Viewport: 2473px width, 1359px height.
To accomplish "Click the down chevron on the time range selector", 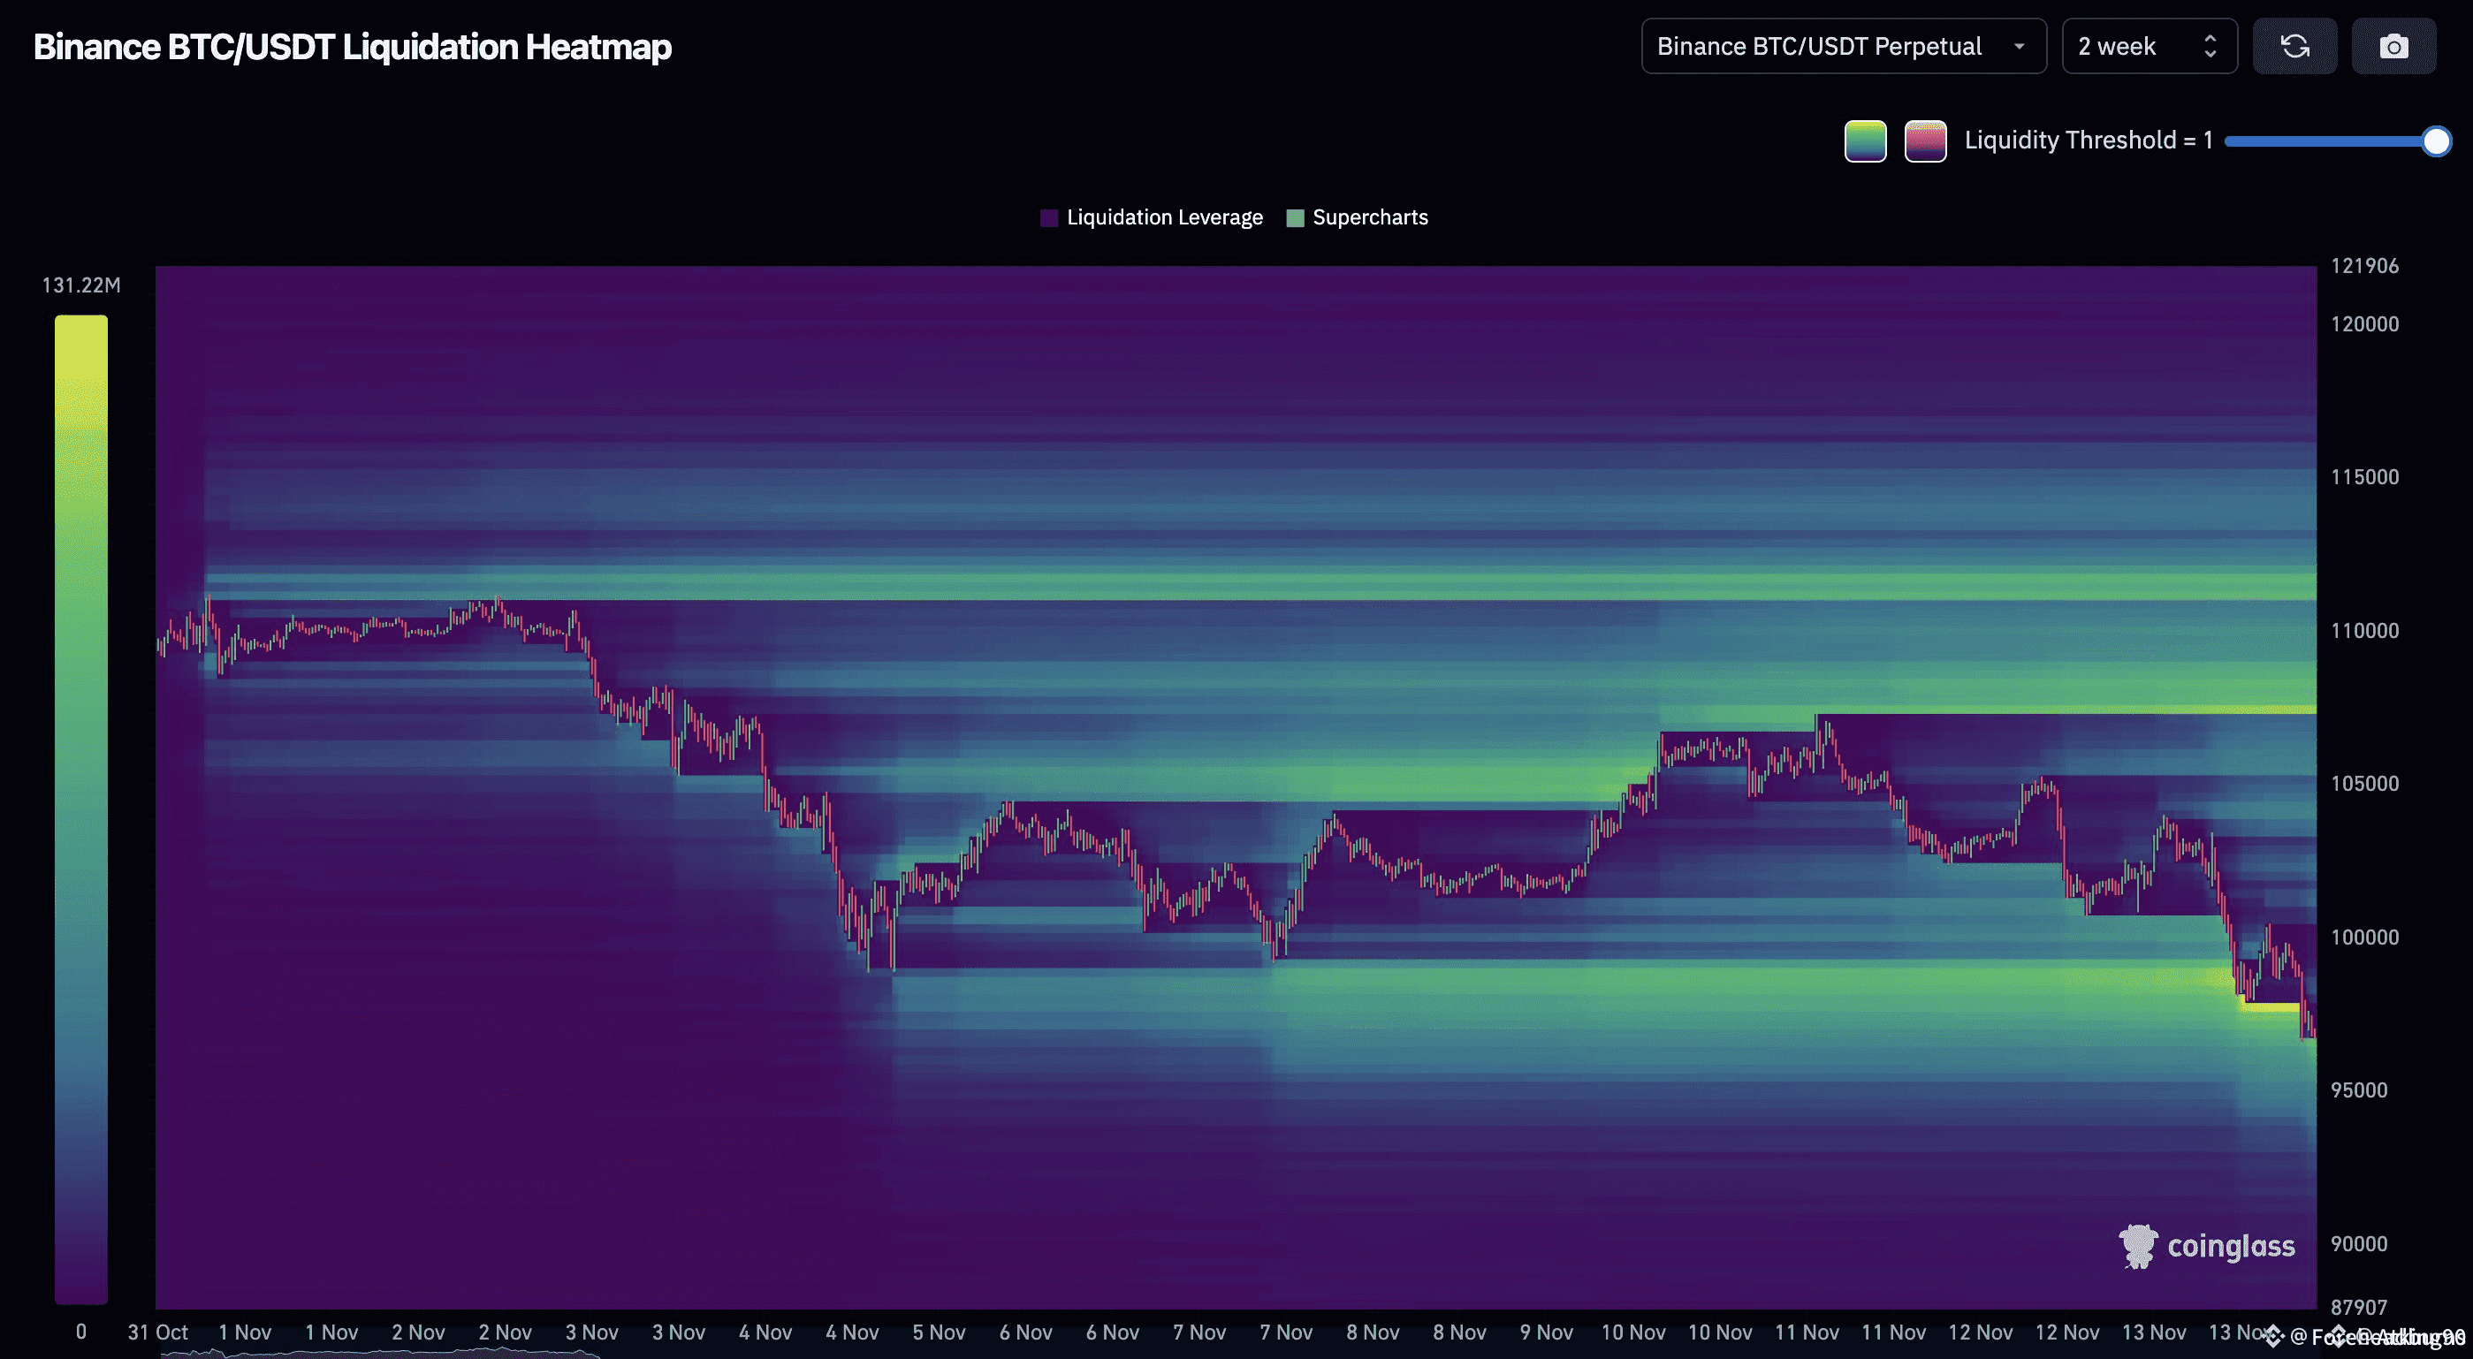I will [x=2208, y=55].
